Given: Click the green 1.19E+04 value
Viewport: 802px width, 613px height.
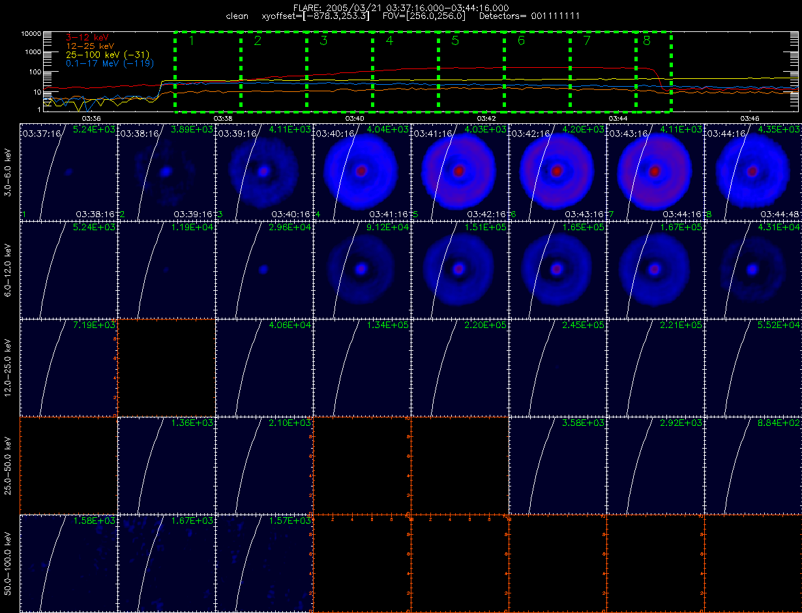Looking at the screenshot, I should click(192, 228).
